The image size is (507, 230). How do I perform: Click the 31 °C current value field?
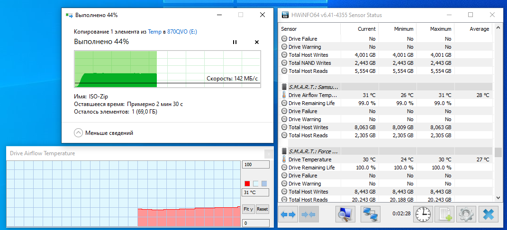click(256, 193)
